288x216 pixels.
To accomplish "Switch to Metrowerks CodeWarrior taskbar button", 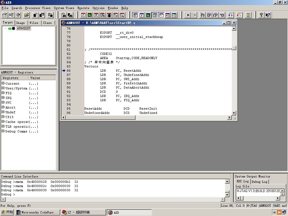I will tap(37, 212).
